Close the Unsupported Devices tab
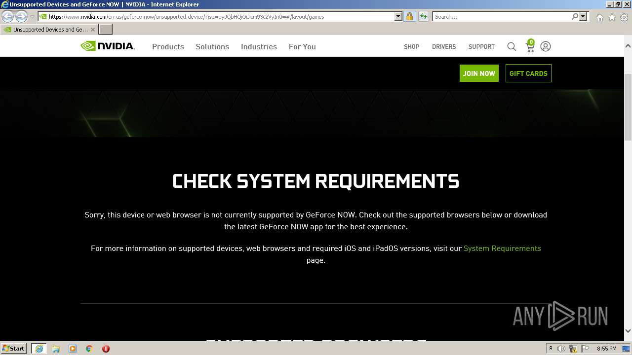 (93, 30)
